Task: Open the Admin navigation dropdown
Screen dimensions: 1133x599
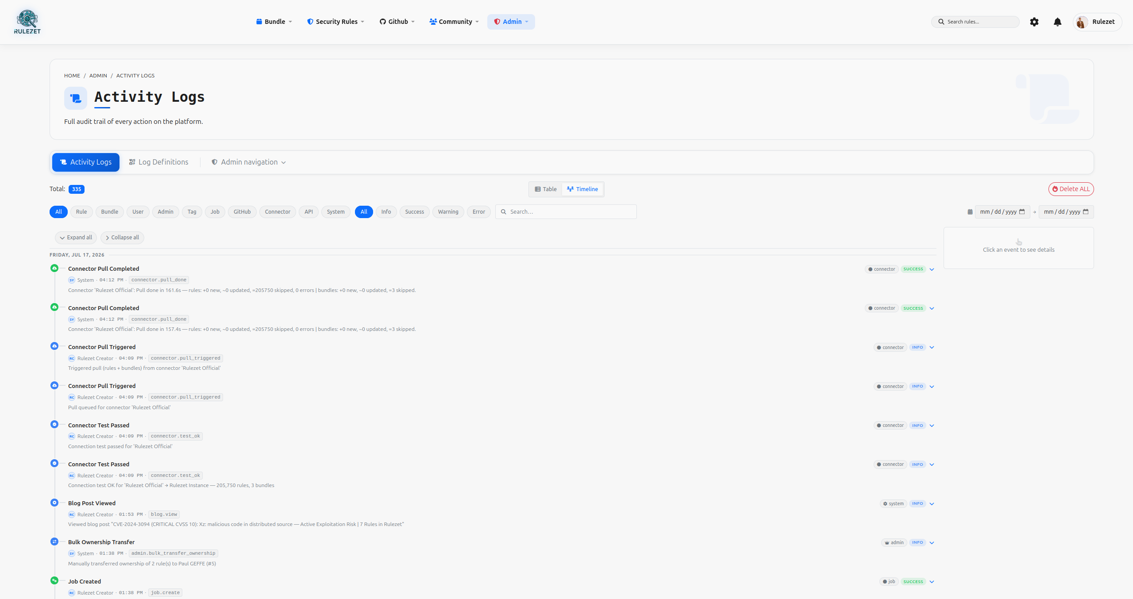Action: [248, 162]
